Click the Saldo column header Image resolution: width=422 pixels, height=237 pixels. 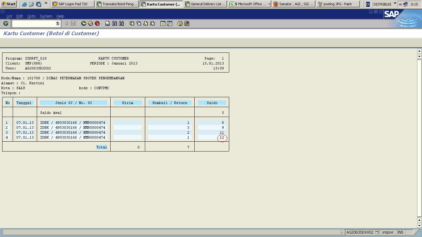coord(212,103)
